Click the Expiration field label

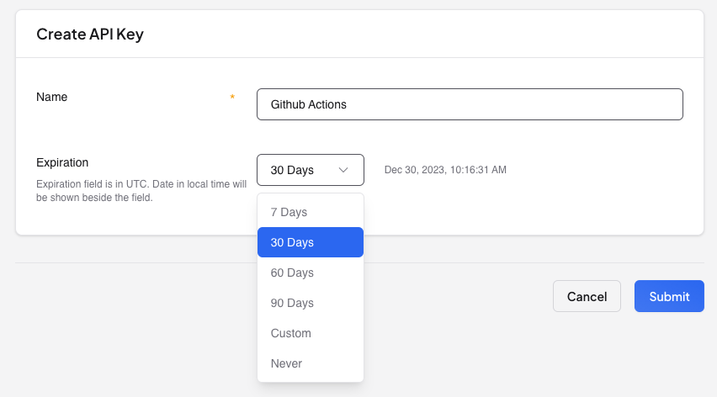click(x=62, y=162)
